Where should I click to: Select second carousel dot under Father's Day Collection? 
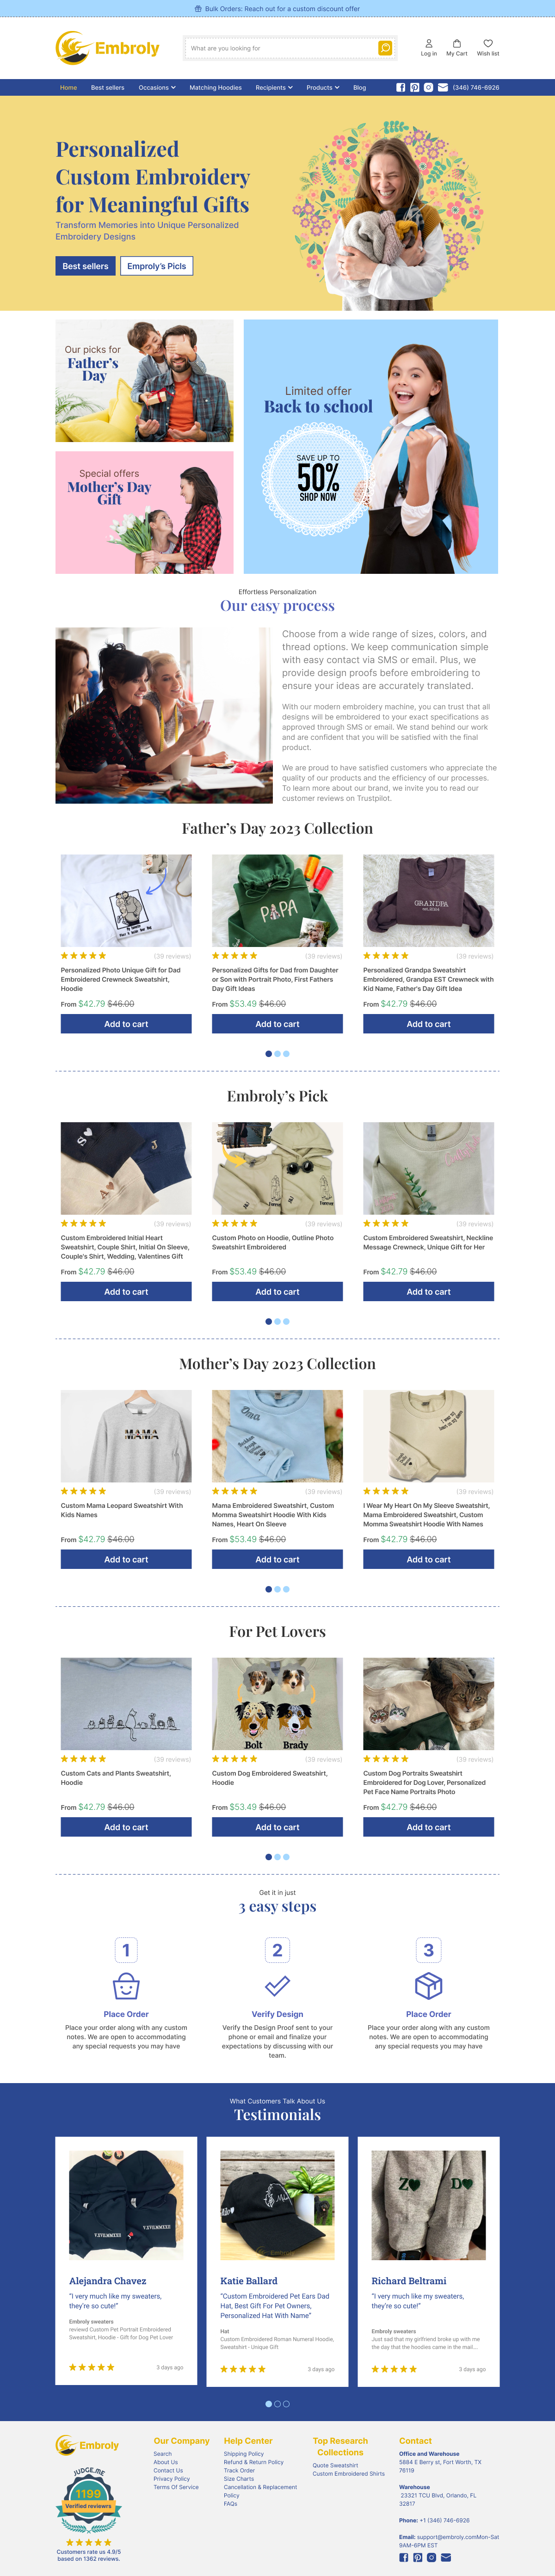pyautogui.click(x=277, y=1054)
